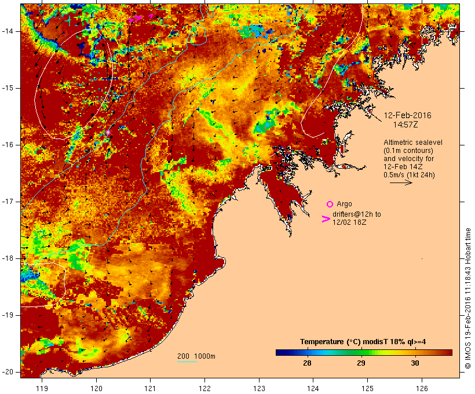
Task: Click the latitude axis label -17
Action: [8, 202]
